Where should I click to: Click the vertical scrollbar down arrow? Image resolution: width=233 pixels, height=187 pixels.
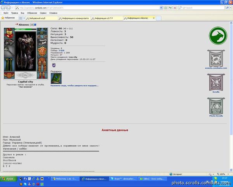pyautogui.click(x=231, y=170)
